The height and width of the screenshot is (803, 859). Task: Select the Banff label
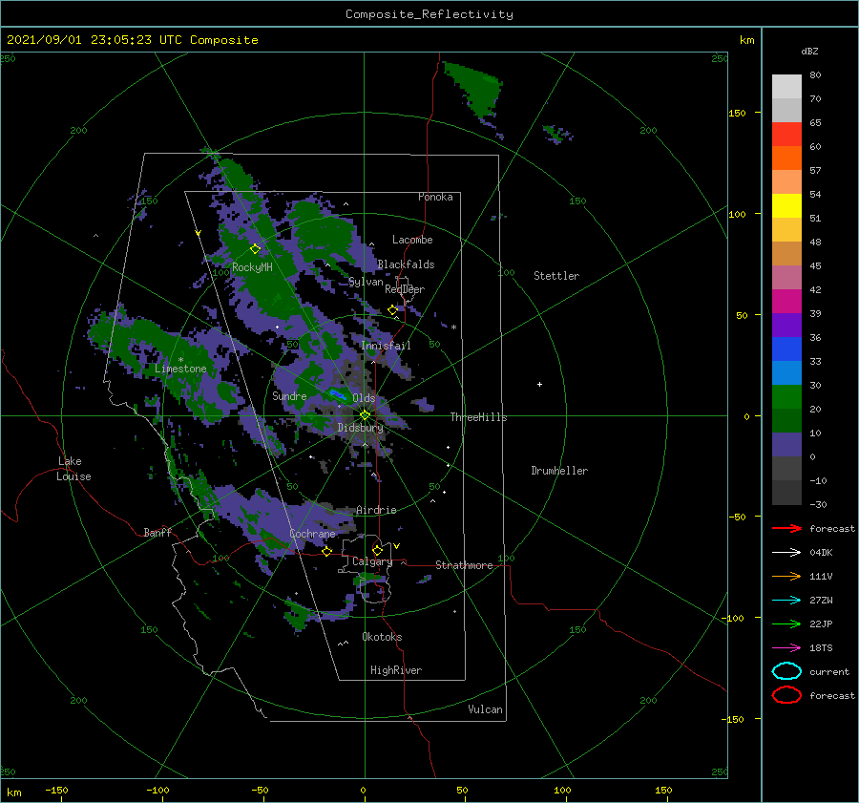(x=157, y=532)
